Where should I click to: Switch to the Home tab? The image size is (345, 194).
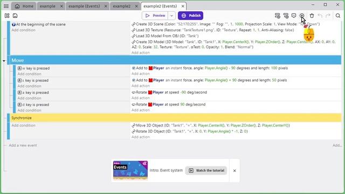24,6
